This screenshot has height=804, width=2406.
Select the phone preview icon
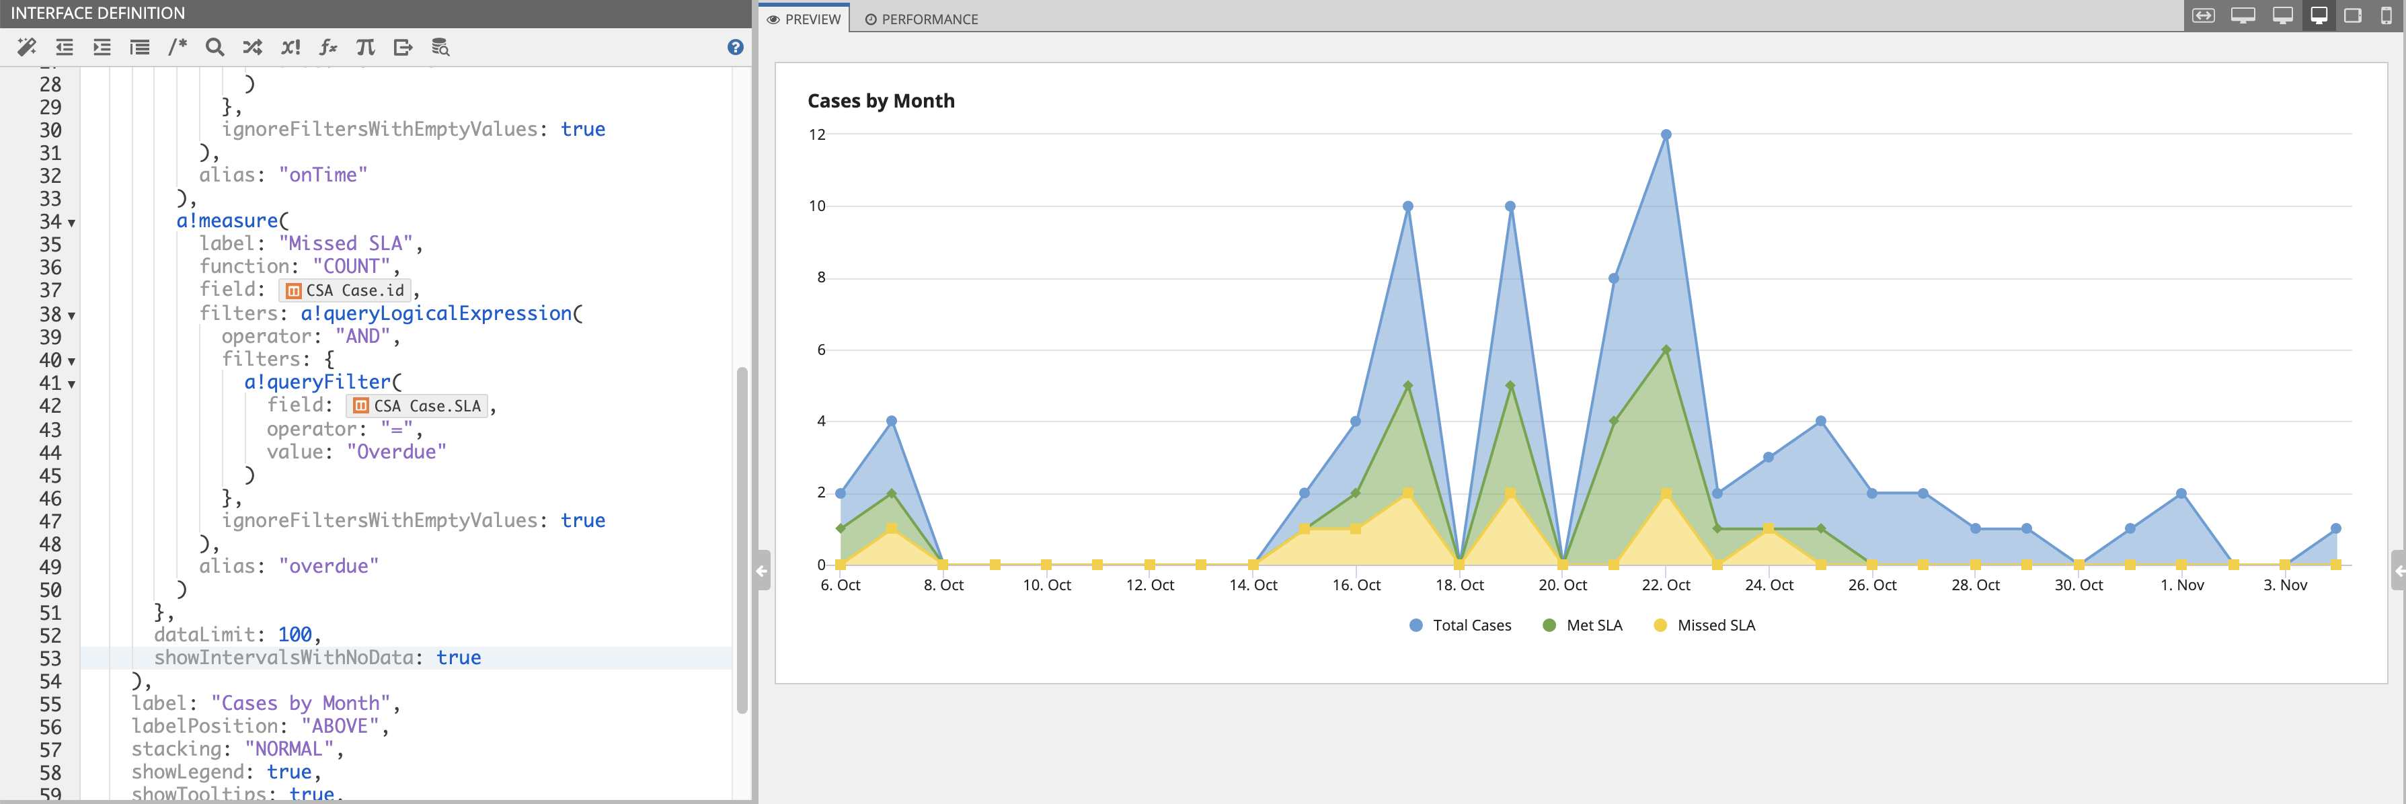(2386, 16)
